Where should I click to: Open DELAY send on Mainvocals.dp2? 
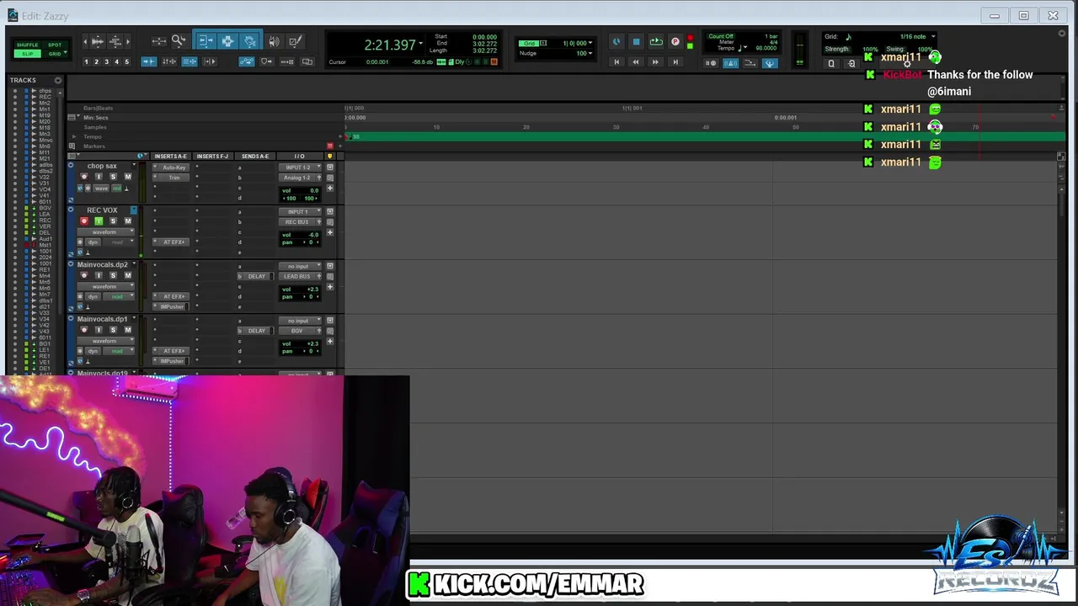pyautogui.click(x=257, y=276)
